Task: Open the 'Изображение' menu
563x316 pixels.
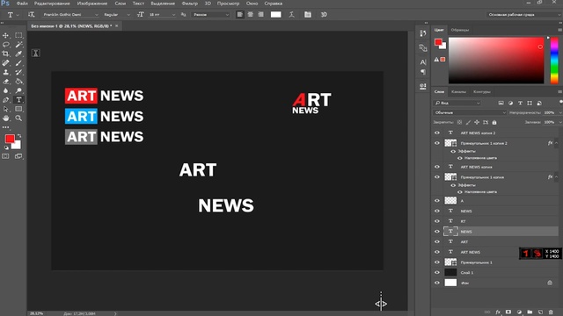Action: 92,4
